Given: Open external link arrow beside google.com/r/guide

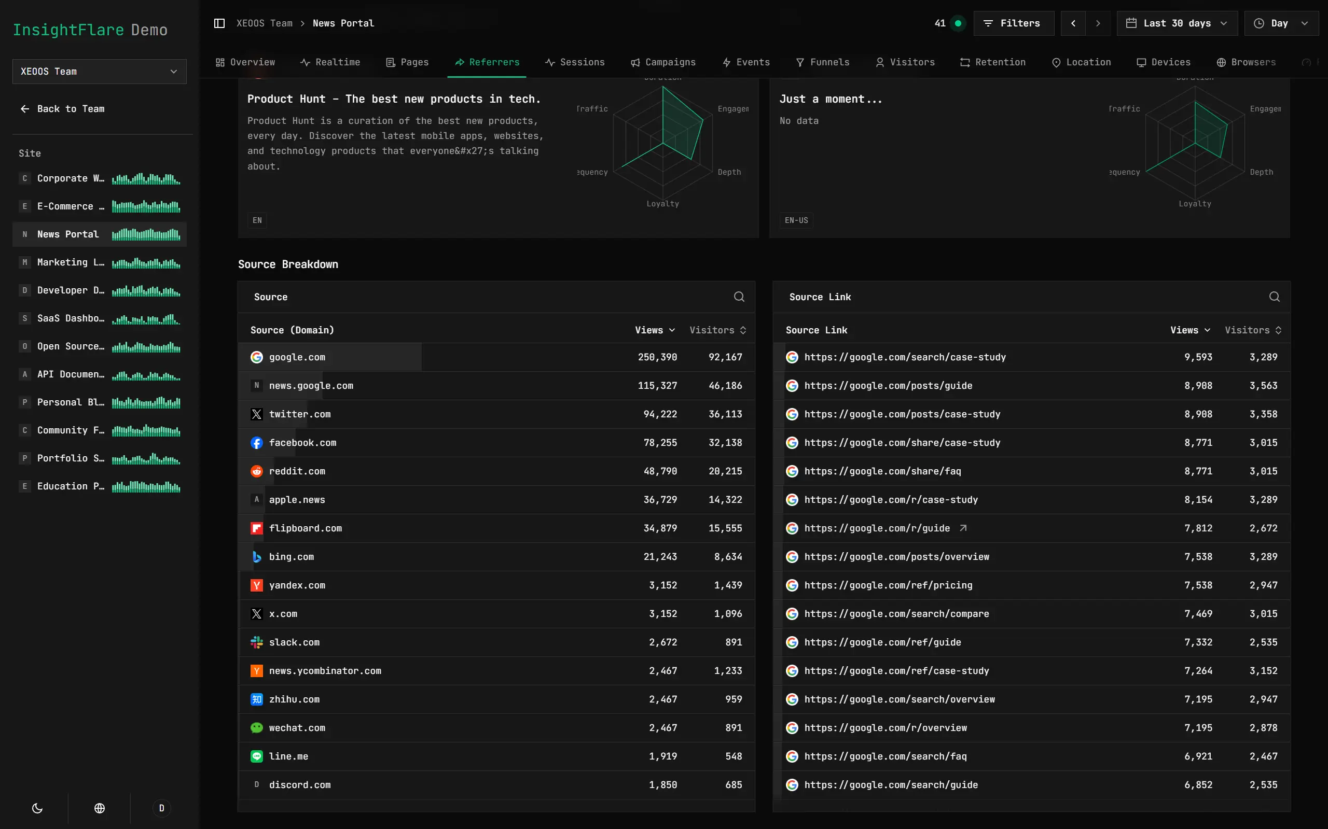Looking at the screenshot, I should (963, 528).
